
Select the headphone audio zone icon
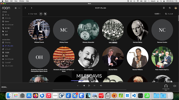166,86
